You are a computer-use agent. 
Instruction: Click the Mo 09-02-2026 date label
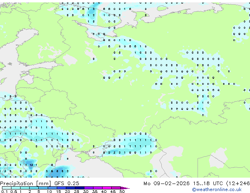coord(166,184)
